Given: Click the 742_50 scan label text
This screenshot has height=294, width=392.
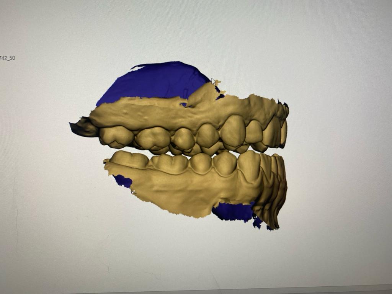Looking at the screenshot, I should click(7, 58).
